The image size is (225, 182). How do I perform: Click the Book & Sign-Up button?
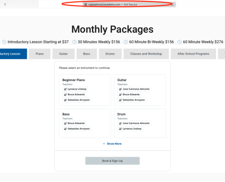[x=112, y=161]
